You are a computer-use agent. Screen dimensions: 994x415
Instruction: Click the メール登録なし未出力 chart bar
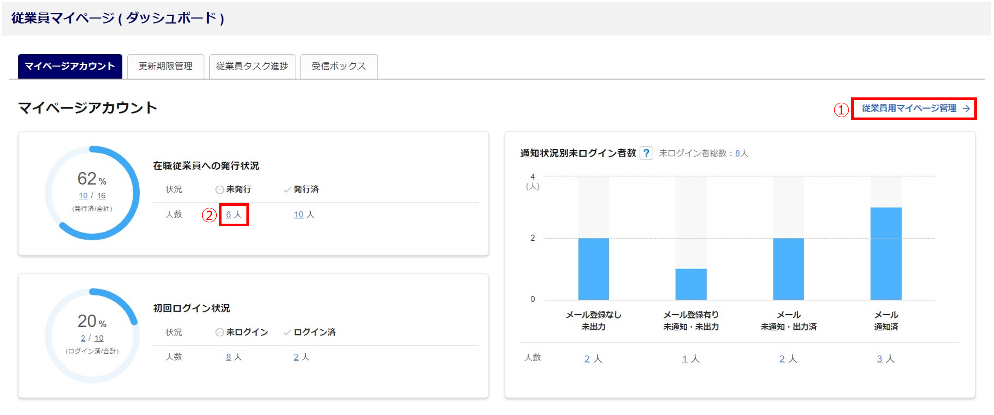pyautogui.click(x=593, y=269)
